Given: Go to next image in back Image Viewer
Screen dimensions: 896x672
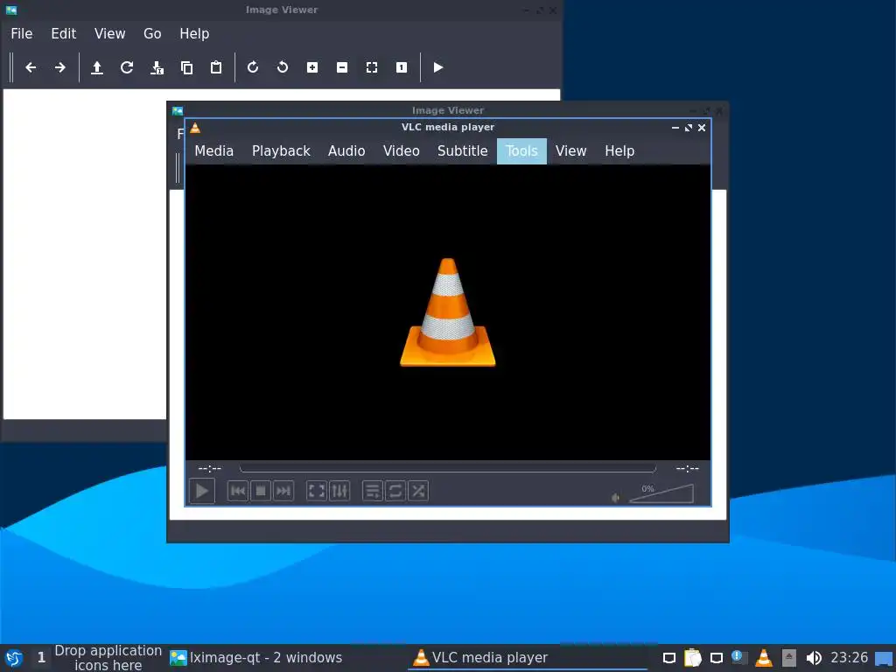Looking at the screenshot, I should (60, 67).
